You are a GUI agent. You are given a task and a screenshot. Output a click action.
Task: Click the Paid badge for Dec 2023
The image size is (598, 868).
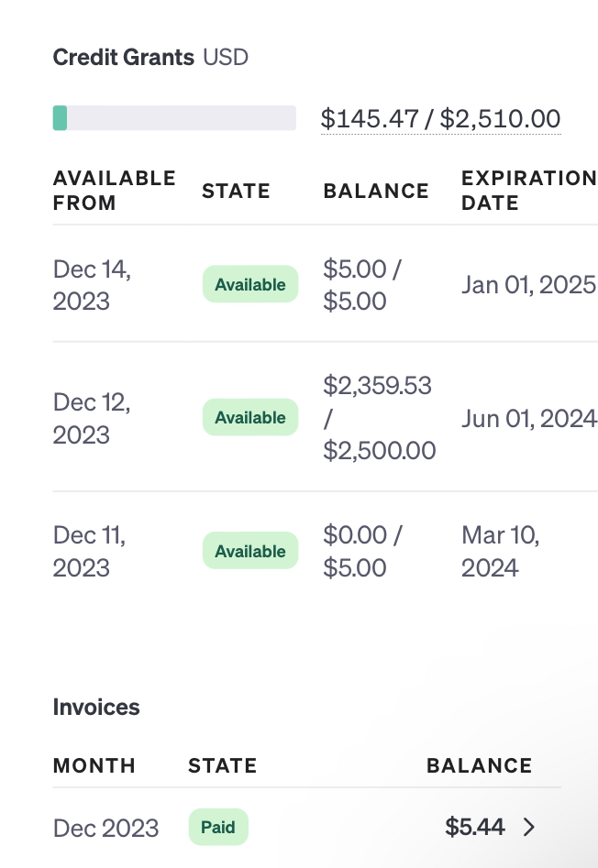coord(218,827)
